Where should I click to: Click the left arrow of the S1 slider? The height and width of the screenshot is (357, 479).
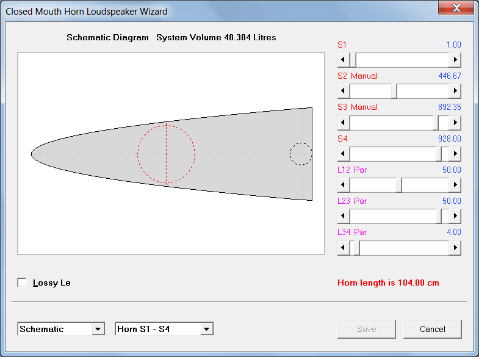(344, 60)
